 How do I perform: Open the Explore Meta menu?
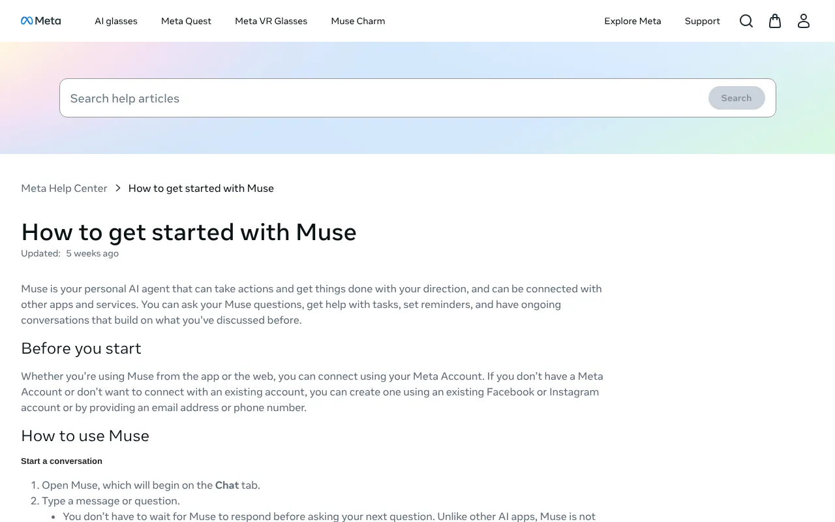(633, 21)
